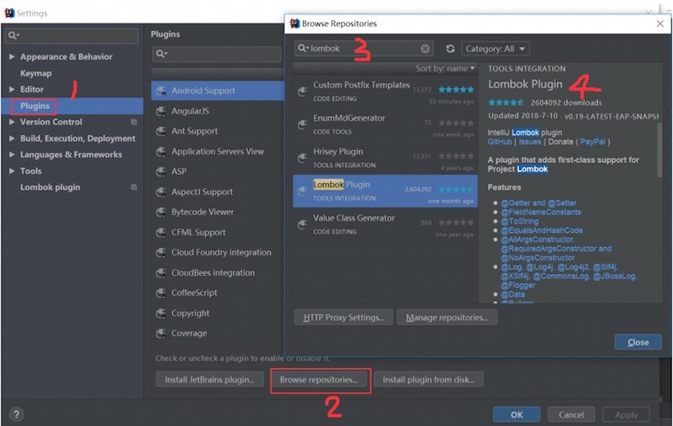
Task: Click OK in the Settings dialog
Action: click(517, 414)
